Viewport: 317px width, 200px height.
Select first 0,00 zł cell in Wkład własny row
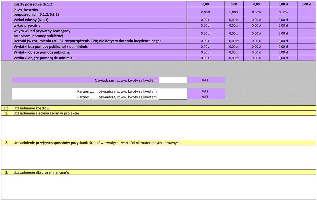tap(206, 20)
